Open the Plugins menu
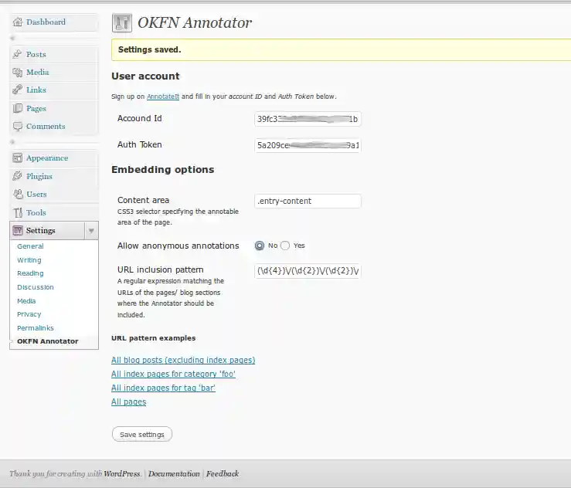571x488 pixels. click(39, 176)
